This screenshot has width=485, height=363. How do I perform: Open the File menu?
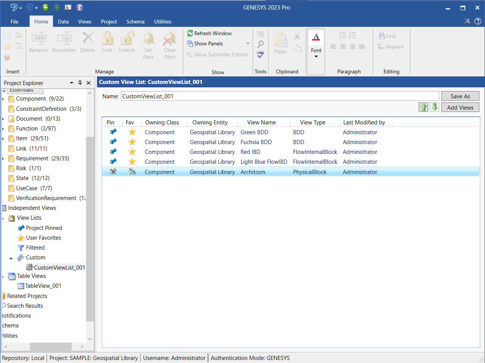(x=14, y=22)
